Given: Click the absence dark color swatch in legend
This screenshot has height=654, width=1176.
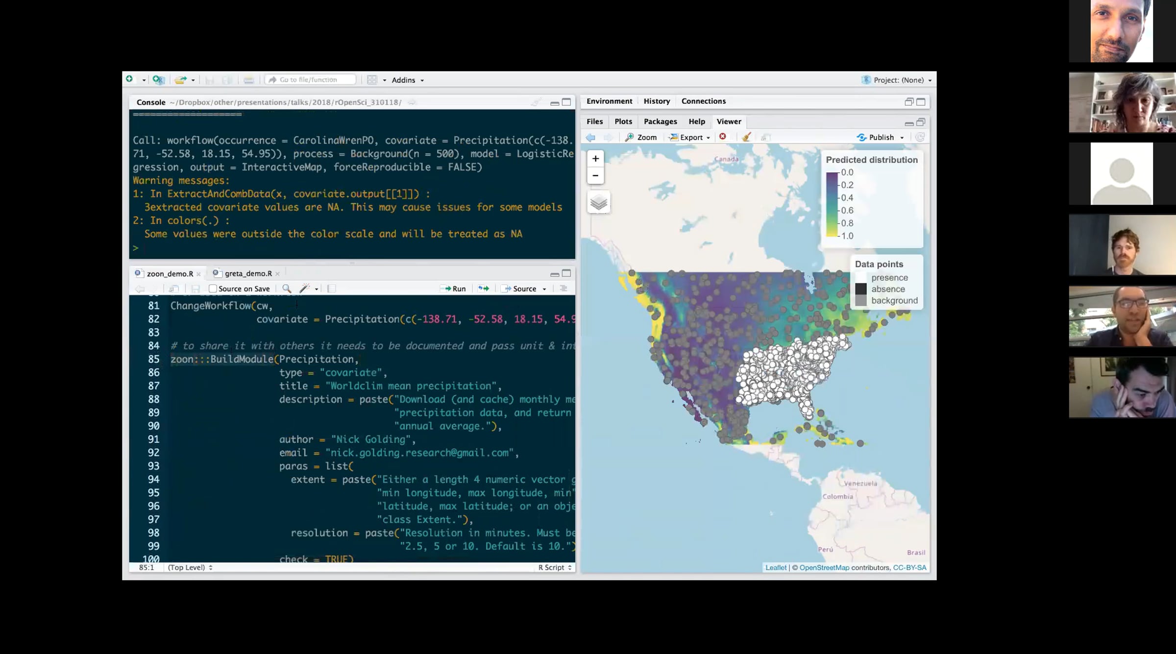Looking at the screenshot, I should pos(861,289).
